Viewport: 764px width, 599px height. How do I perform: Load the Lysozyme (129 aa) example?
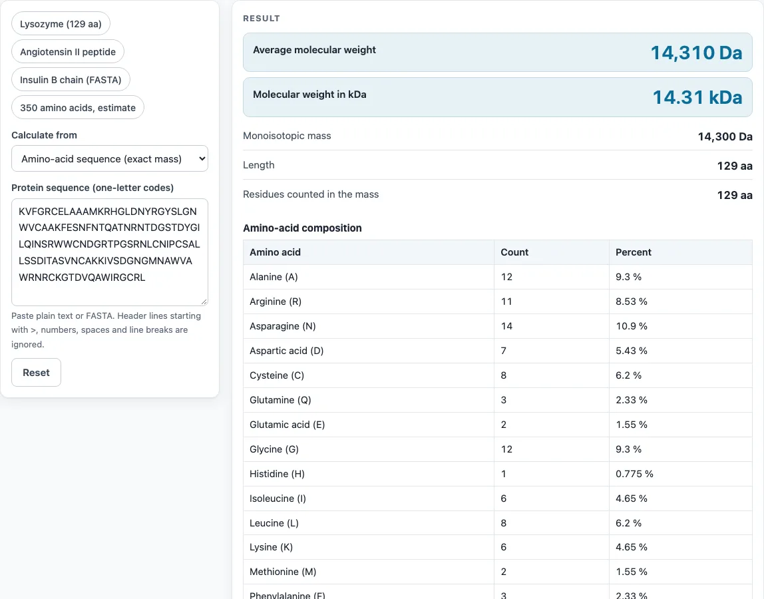[x=61, y=24]
